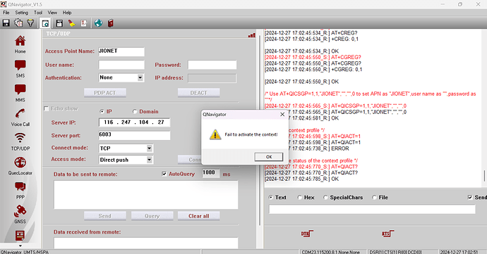Click the DEACT button
The height and width of the screenshot is (254, 487).
point(199,93)
